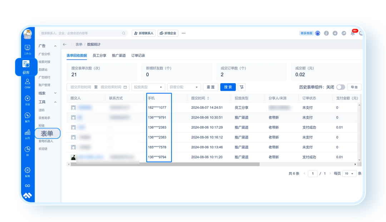The height and width of the screenshot is (222, 386).
Task: Click the user avatar at top left
Action: (x=27, y=34)
